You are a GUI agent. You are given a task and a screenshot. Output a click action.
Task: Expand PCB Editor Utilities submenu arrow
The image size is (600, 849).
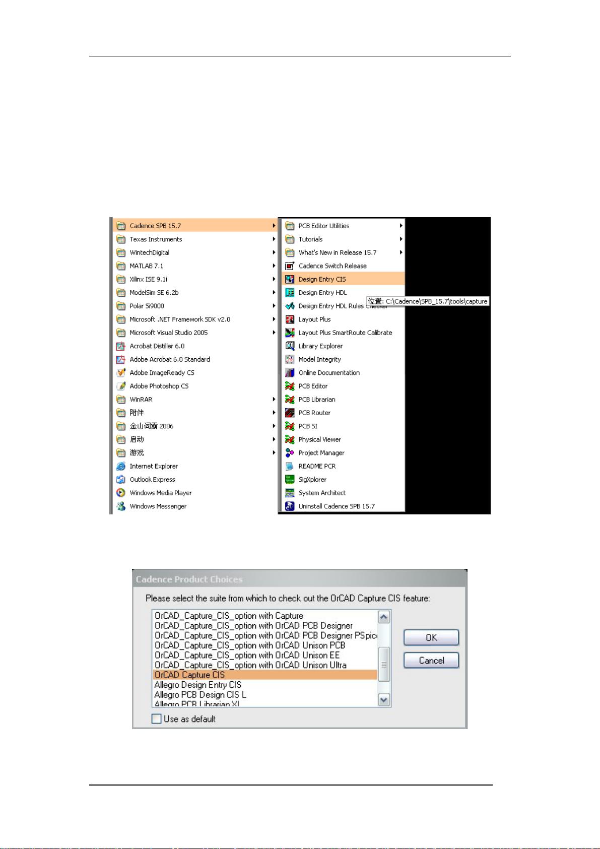point(401,226)
